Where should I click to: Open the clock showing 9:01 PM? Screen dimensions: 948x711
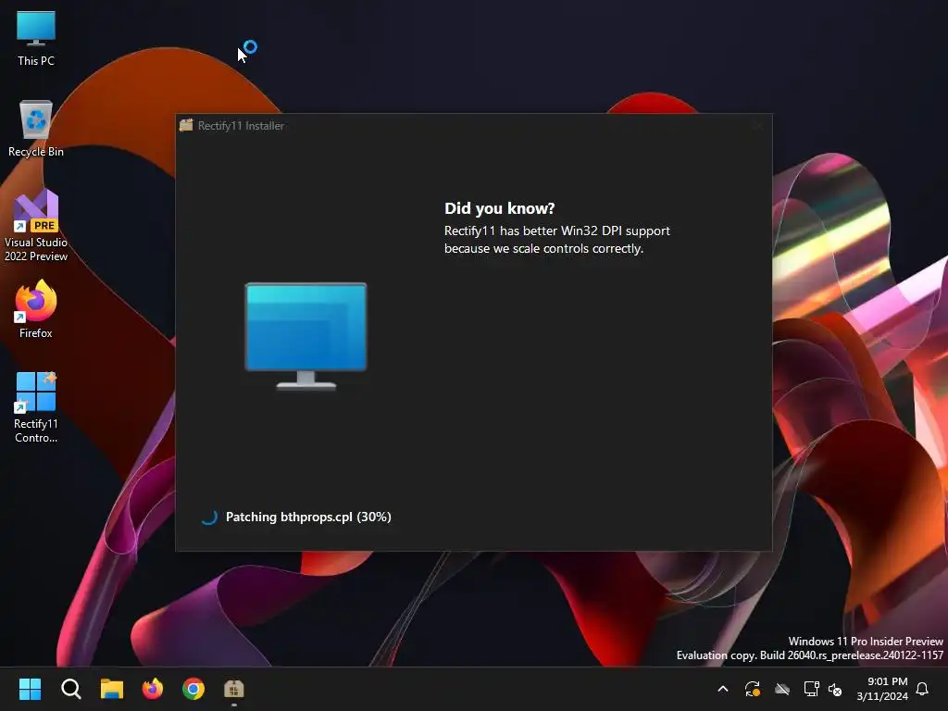point(882,689)
